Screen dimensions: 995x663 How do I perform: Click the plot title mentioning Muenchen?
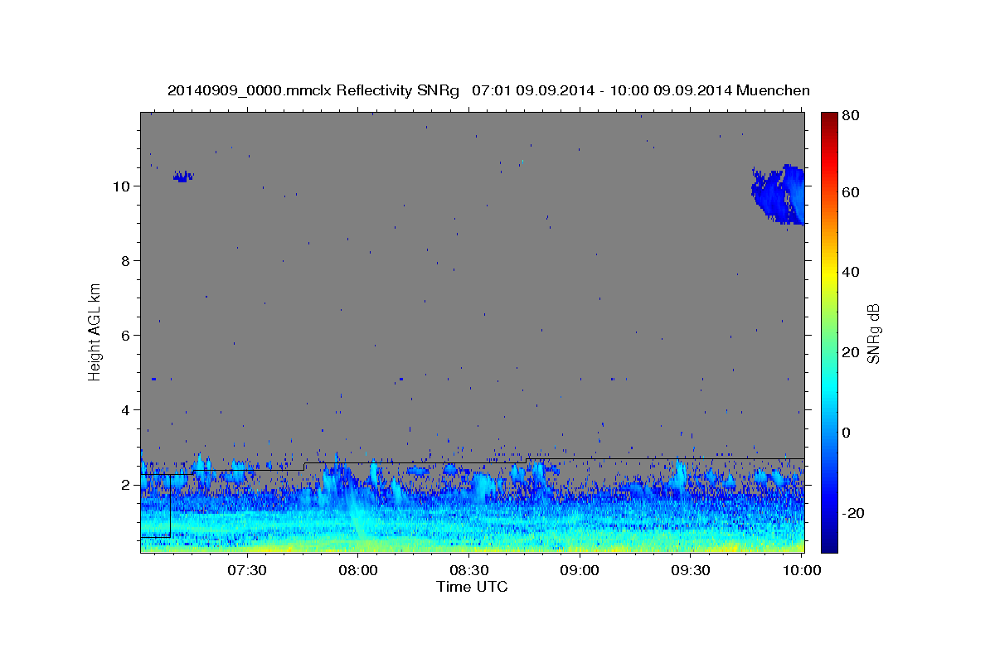coord(488,90)
